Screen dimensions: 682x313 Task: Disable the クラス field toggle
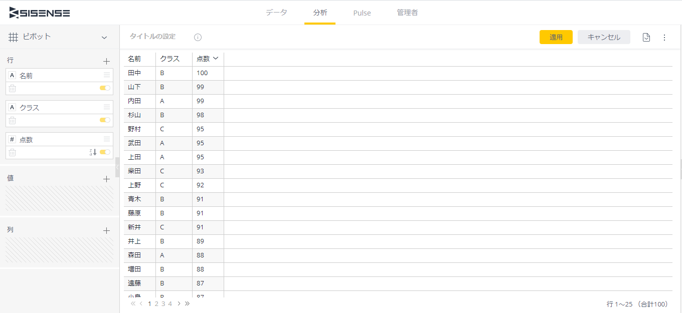pos(105,120)
